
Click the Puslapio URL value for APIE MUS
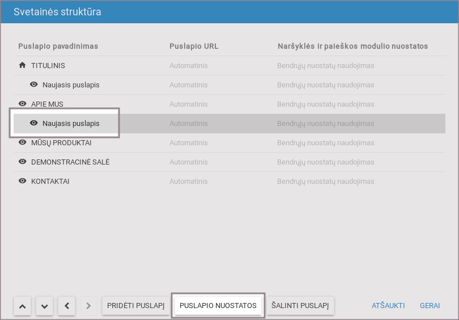(188, 104)
